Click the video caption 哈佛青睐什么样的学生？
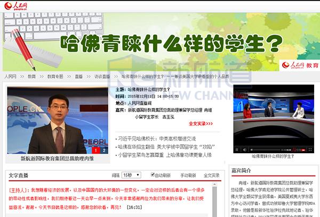This screenshot has height=217, width=320. (273, 156)
